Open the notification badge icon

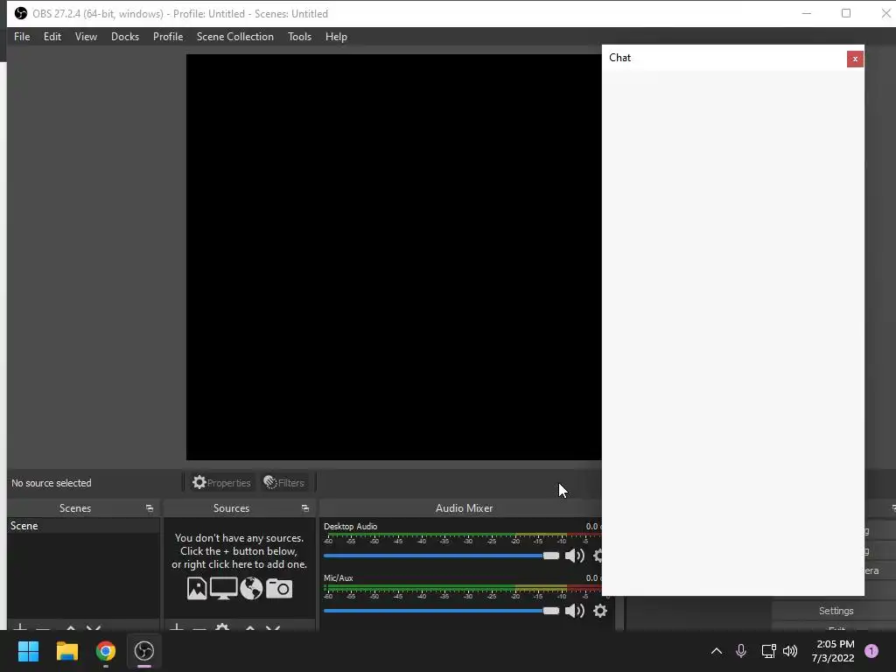coord(871,651)
